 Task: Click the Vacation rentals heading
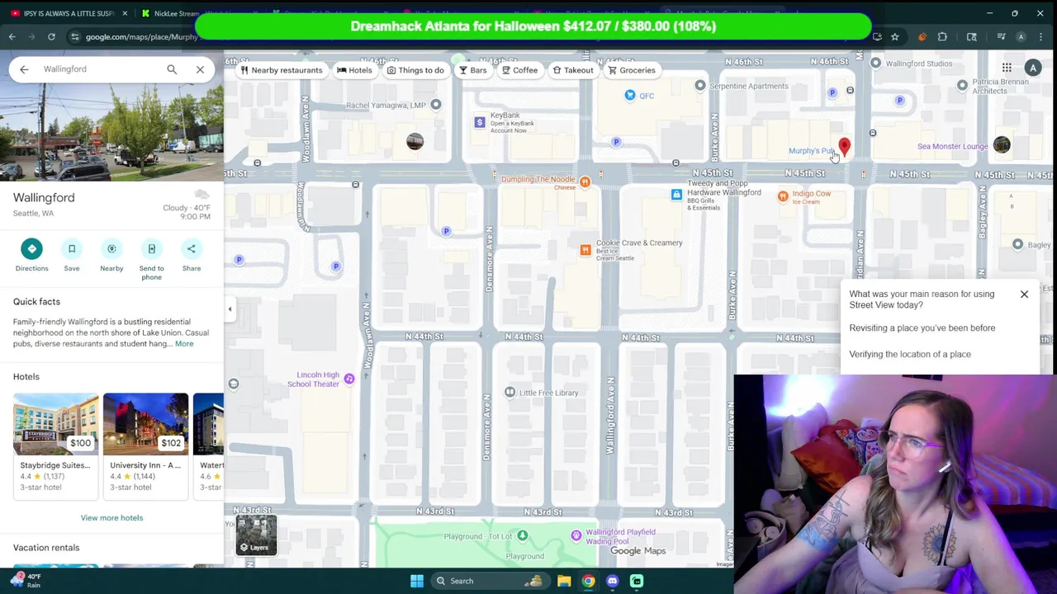tap(46, 548)
